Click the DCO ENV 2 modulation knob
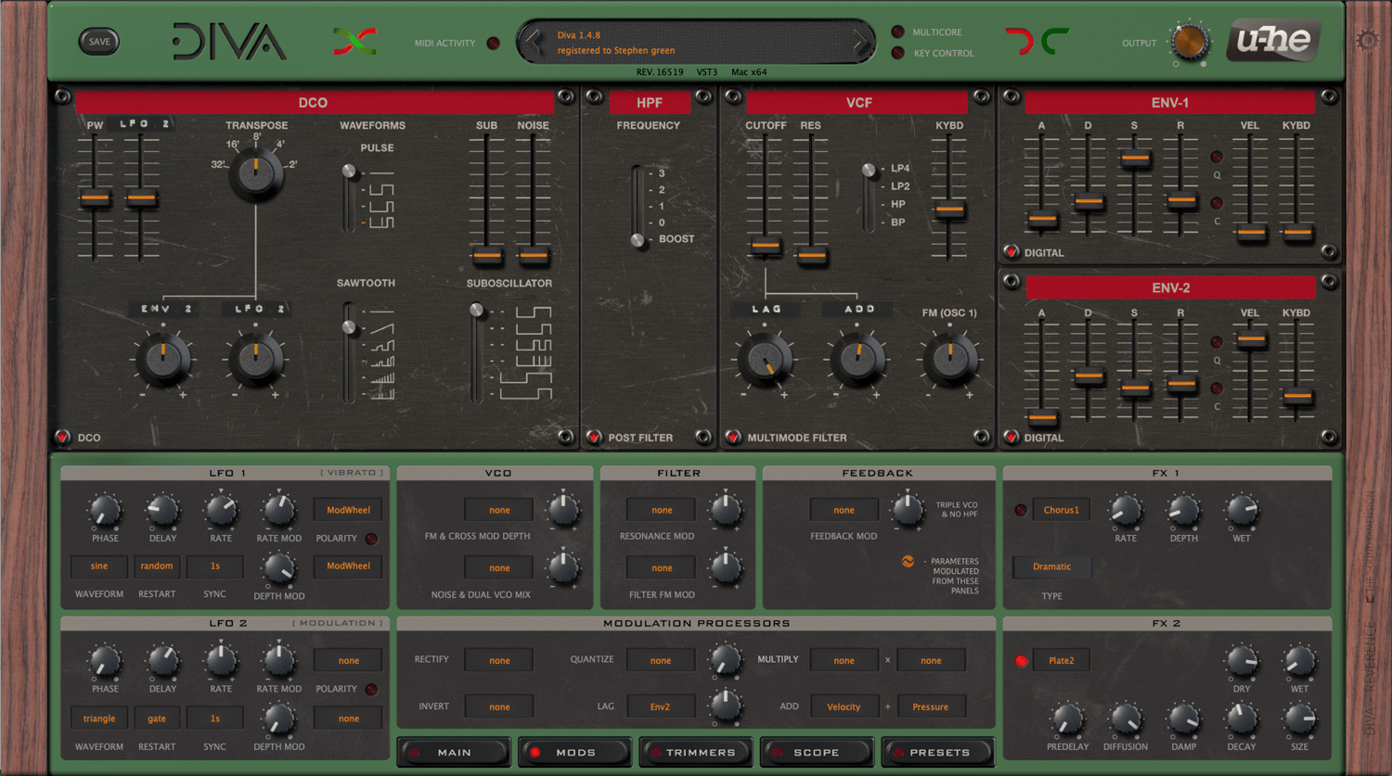The width and height of the screenshot is (1392, 776). [x=163, y=360]
